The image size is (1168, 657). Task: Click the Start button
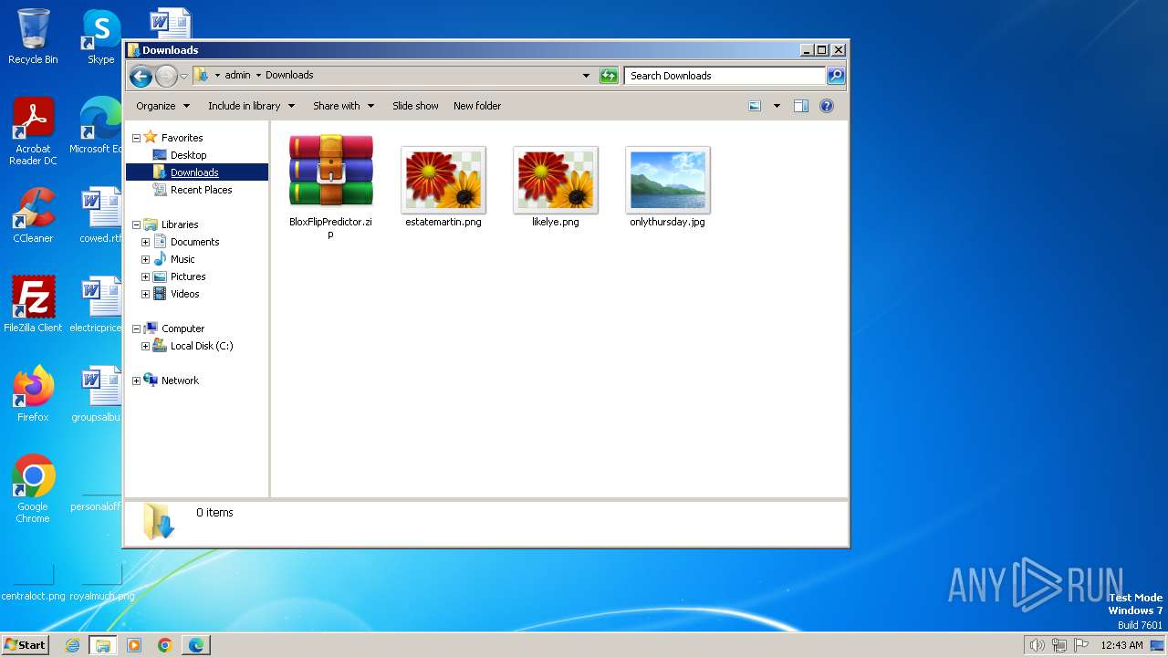pyautogui.click(x=26, y=645)
